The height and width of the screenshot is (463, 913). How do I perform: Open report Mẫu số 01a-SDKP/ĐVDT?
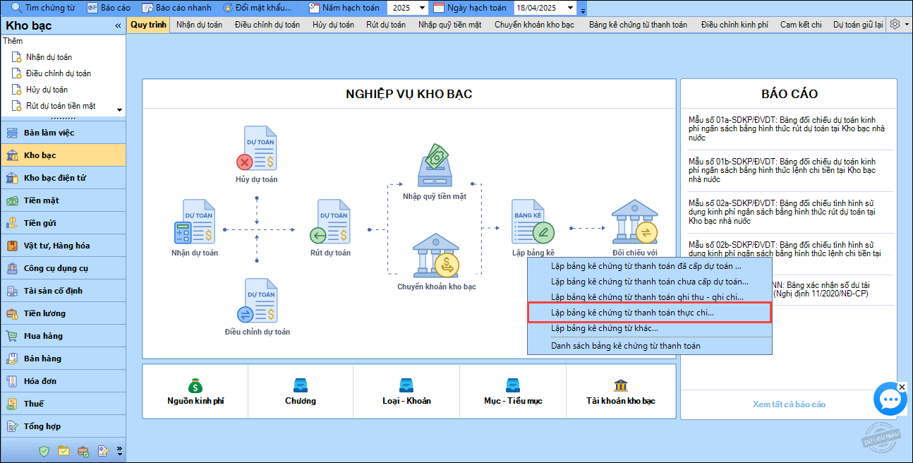coord(787,129)
